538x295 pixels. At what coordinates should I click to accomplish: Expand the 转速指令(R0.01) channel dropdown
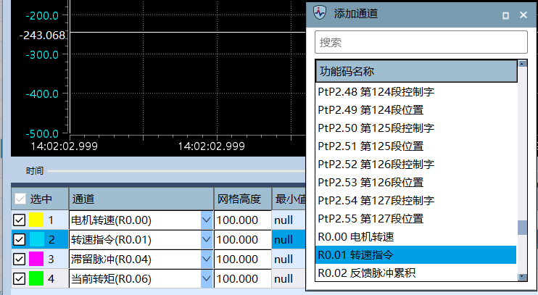206,239
